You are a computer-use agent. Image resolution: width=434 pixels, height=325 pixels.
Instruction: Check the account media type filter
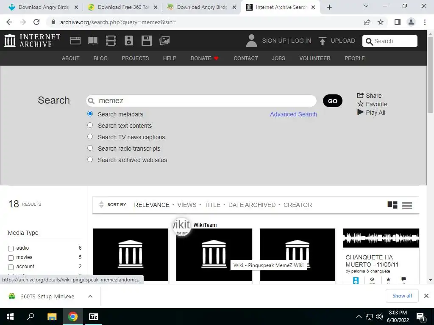point(11,267)
